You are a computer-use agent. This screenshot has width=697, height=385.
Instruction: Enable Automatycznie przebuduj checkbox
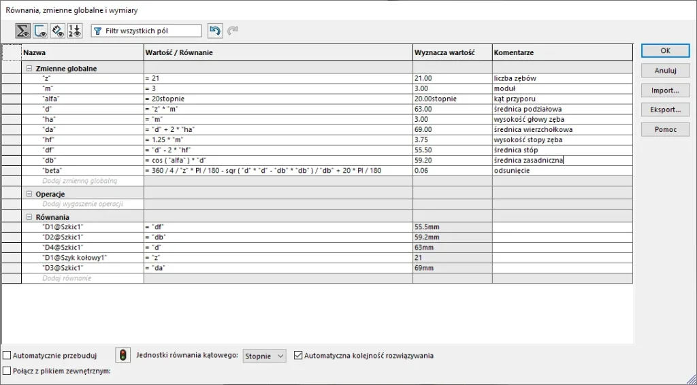point(7,355)
